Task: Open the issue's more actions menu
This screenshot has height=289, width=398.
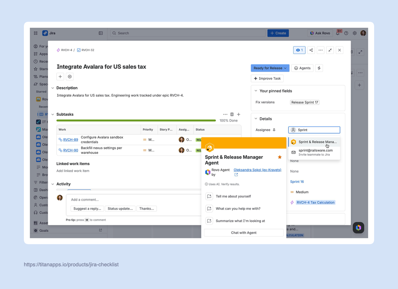Action: [321, 50]
